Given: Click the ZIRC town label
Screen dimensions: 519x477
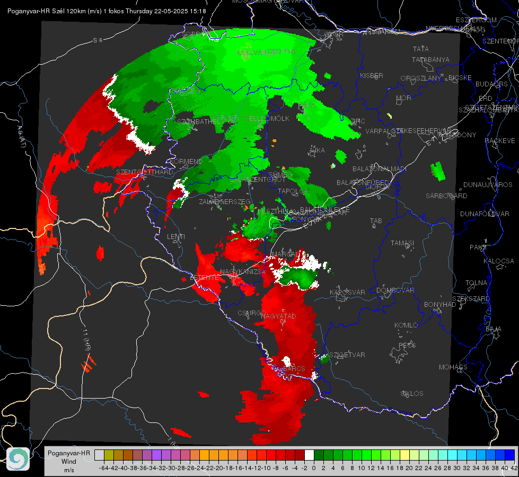Looking at the screenshot, I should 357,121.
